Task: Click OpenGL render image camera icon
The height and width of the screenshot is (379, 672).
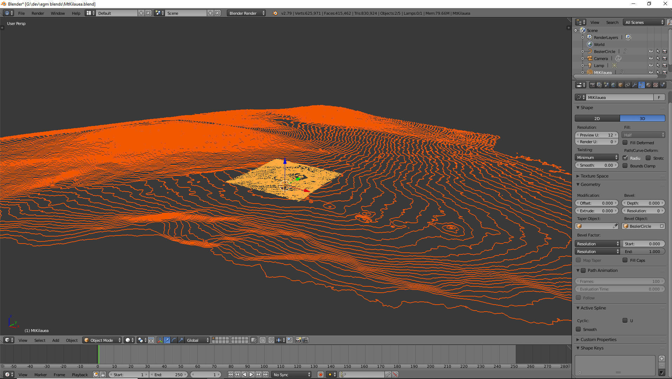Action: point(298,340)
